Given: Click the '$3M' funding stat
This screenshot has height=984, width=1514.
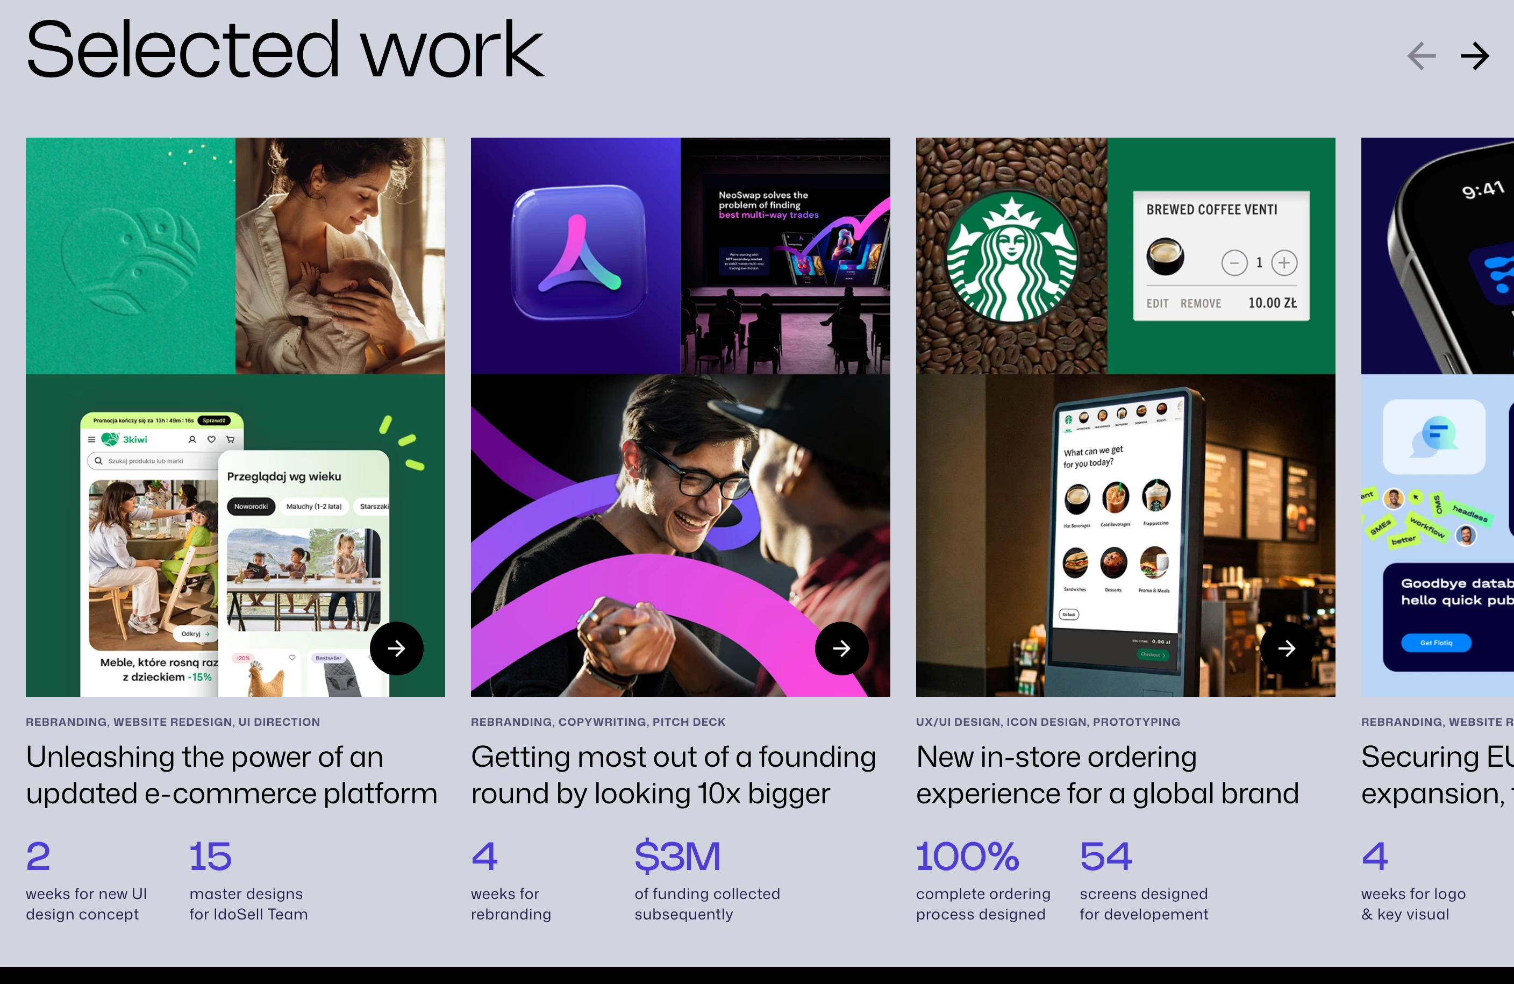Looking at the screenshot, I should (678, 856).
